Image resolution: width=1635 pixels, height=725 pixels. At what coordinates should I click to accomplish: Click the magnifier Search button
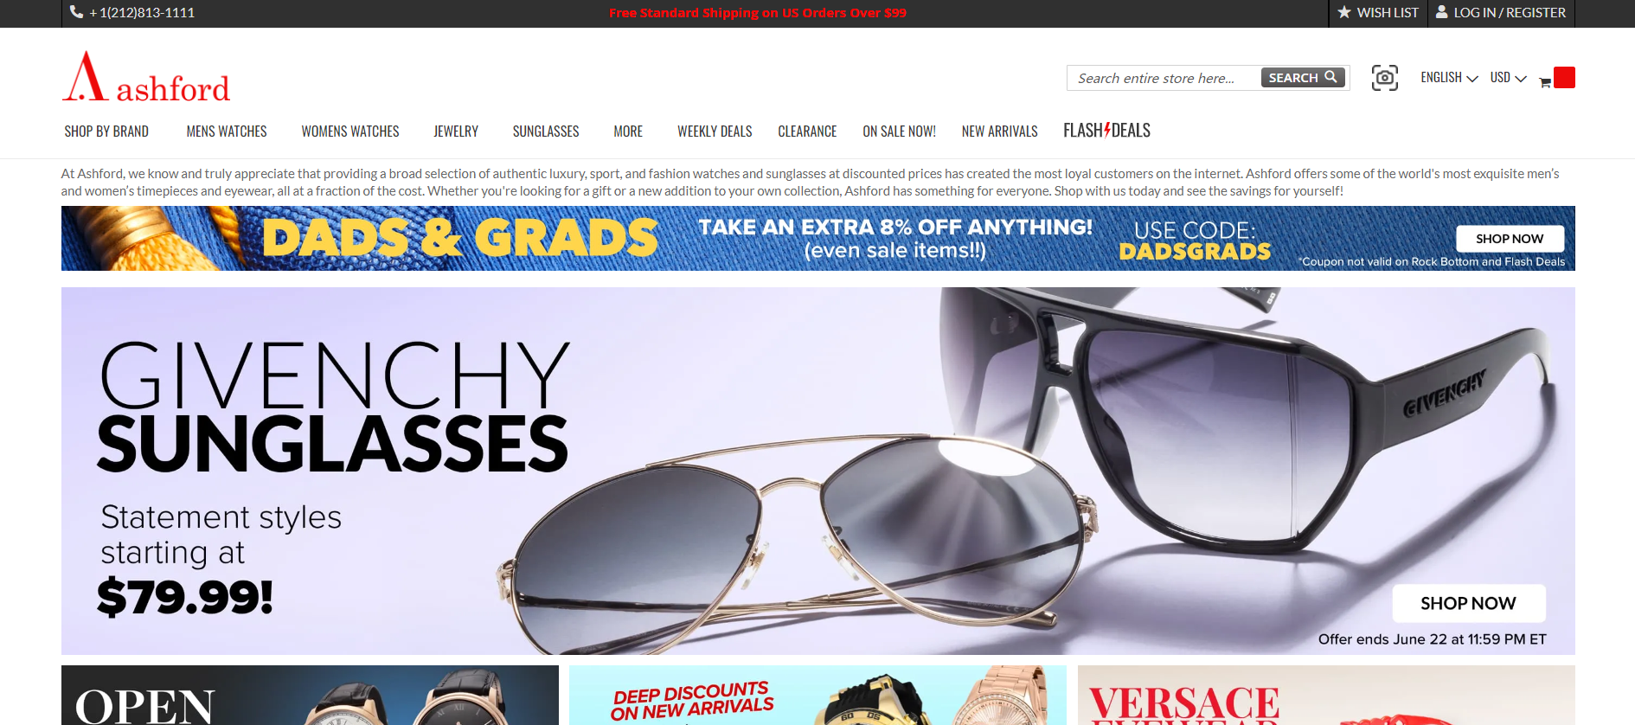click(1303, 78)
